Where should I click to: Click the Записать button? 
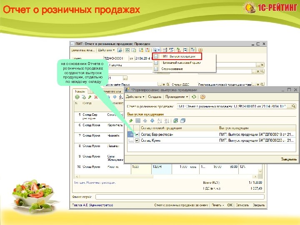242,205
